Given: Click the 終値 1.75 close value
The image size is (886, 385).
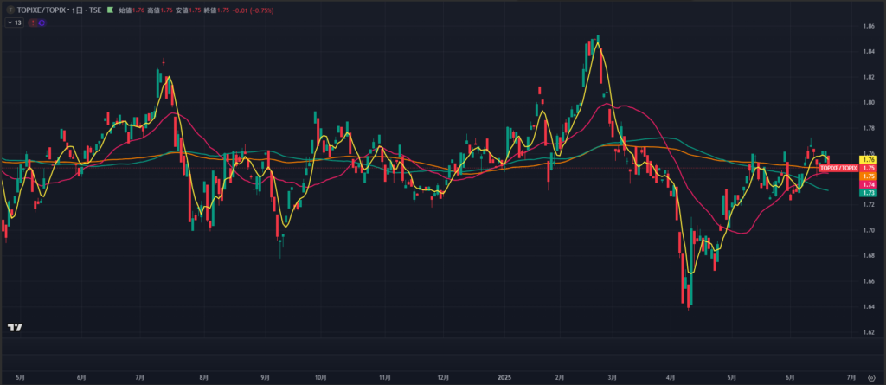Looking at the screenshot, I should click(x=216, y=10).
